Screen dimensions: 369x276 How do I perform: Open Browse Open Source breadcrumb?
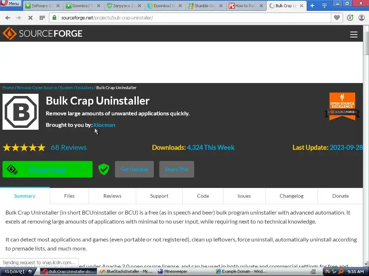tap(37, 88)
